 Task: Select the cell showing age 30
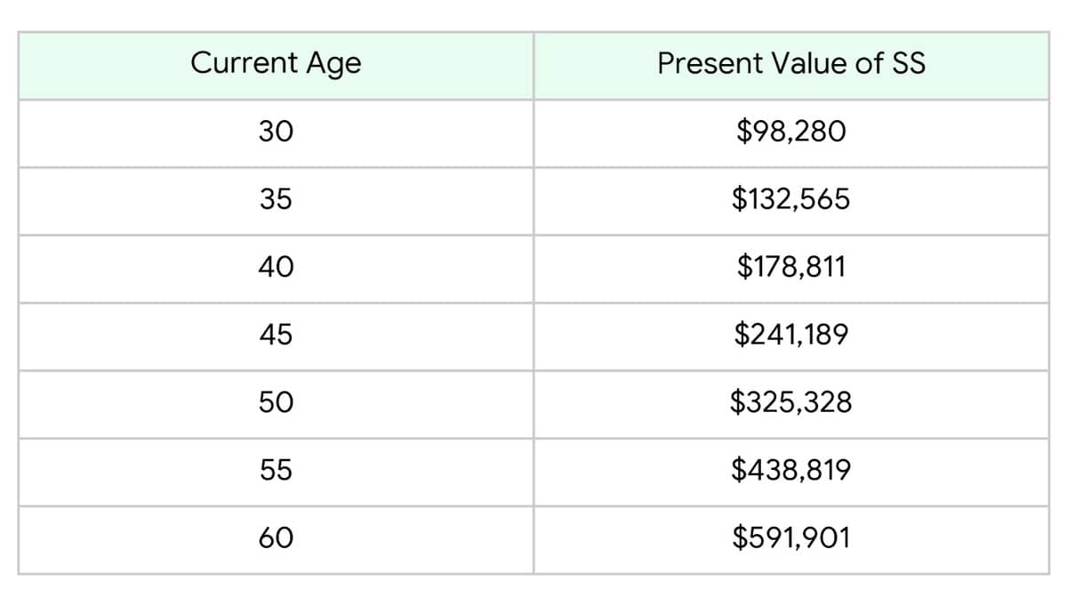click(276, 132)
